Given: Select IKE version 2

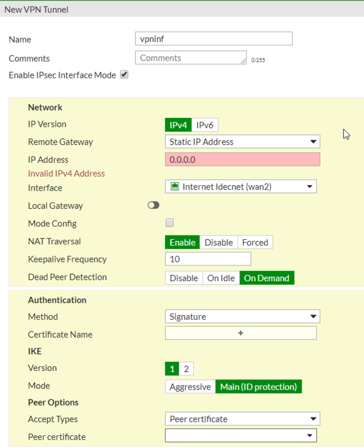Looking at the screenshot, I should [186, 368].
